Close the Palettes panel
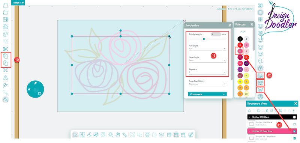 [252, 24]
